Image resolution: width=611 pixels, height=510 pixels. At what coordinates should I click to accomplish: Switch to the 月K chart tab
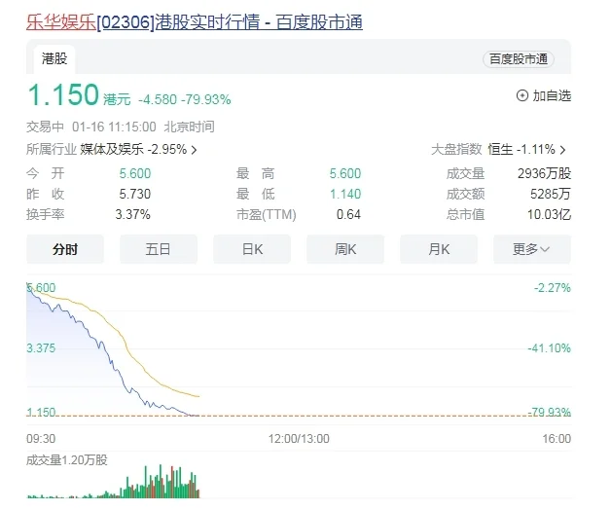click(x=439, y=249)
